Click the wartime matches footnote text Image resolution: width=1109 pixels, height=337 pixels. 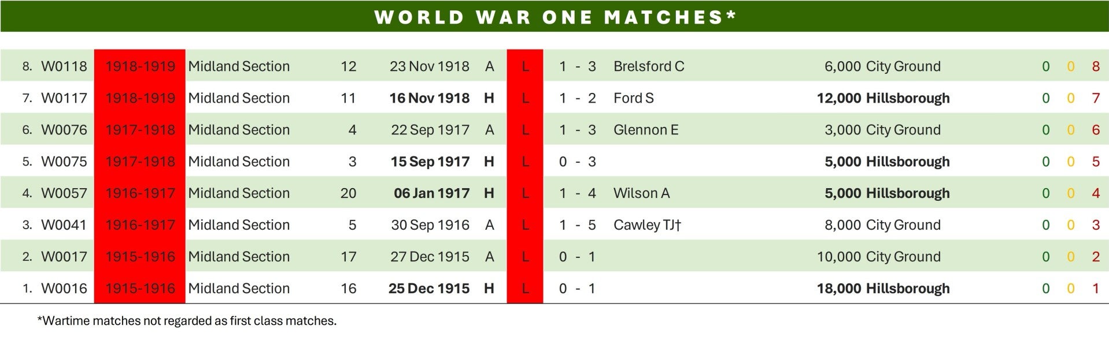tap(187, 321)
